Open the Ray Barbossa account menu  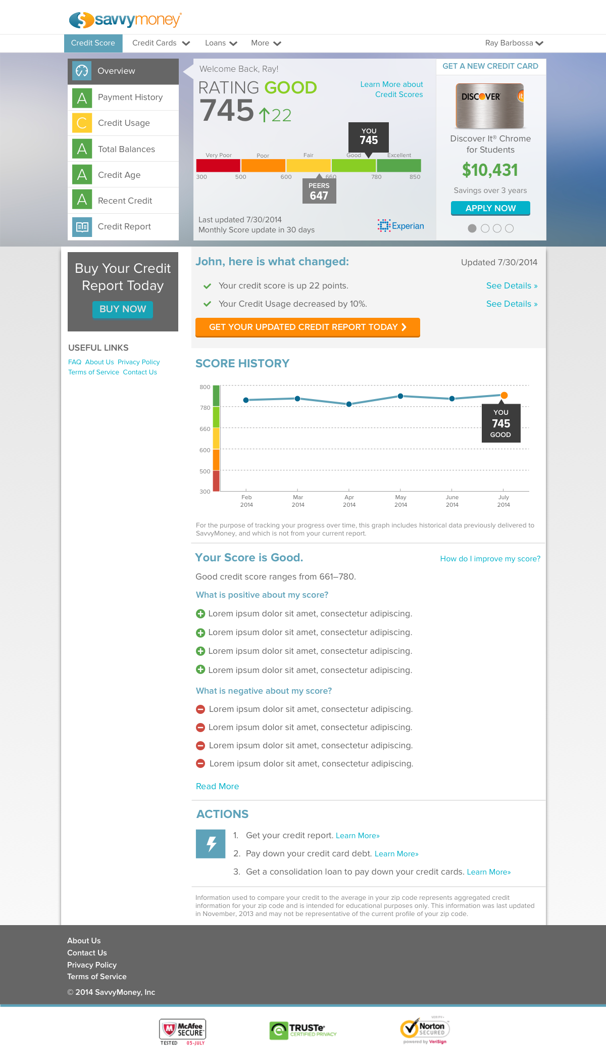point(514,43)
